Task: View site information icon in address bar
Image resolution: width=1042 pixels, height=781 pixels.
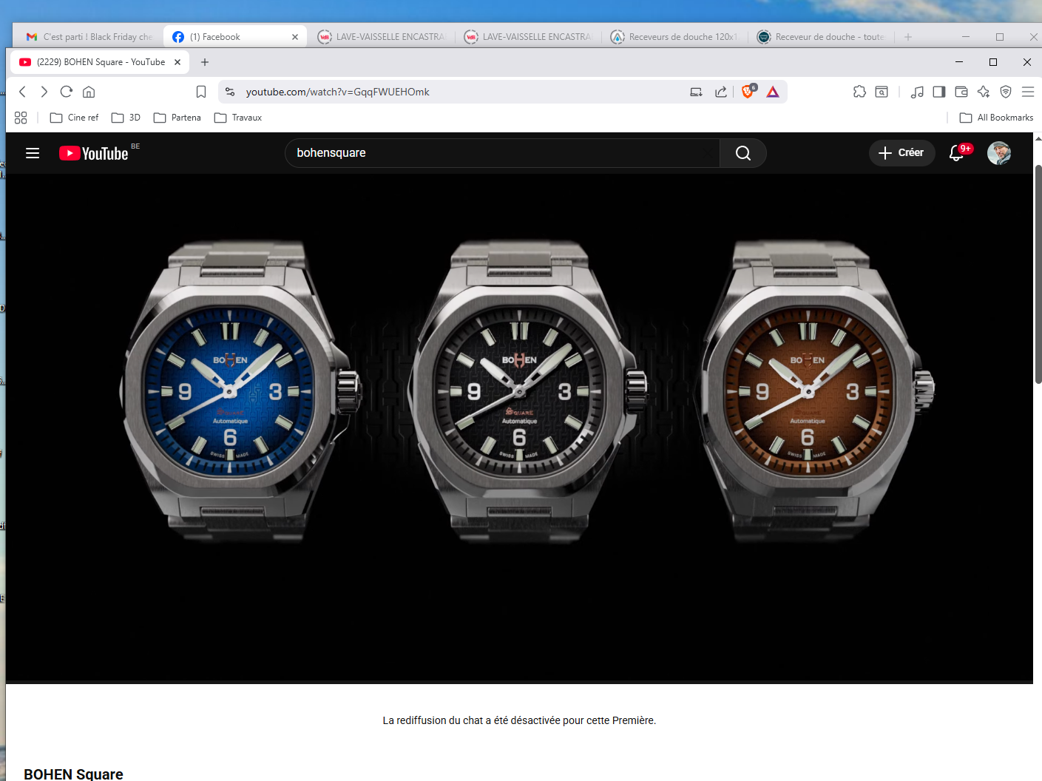Action: click(x=230, y=92)
